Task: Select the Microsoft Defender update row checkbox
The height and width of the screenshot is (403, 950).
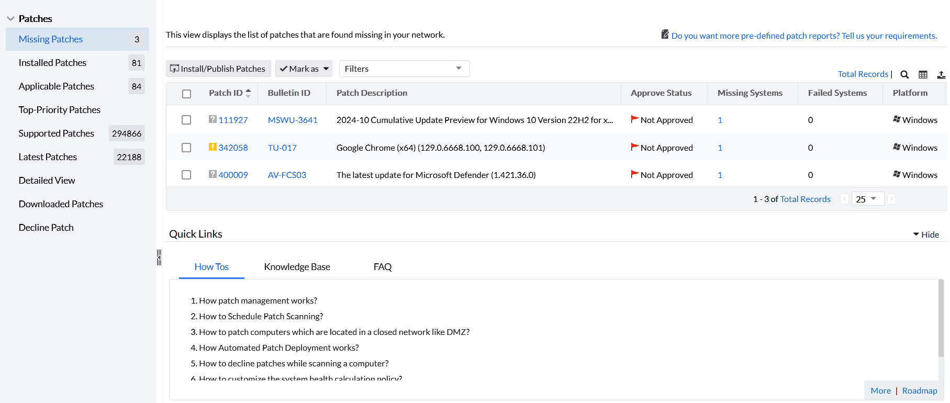Action: pos(186,175)
